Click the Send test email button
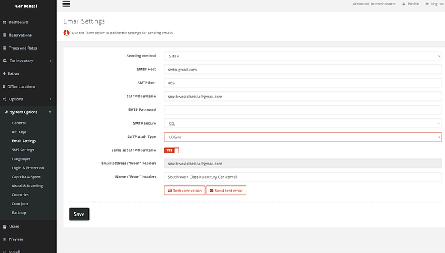 [226, 191]
